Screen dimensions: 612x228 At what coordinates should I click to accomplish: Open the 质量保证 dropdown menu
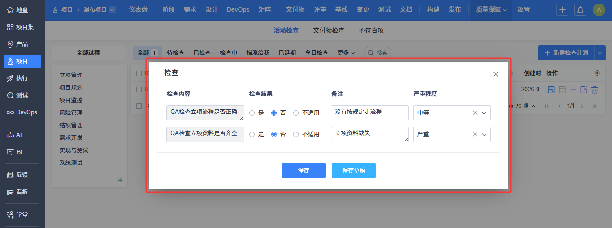coord(491,9)
